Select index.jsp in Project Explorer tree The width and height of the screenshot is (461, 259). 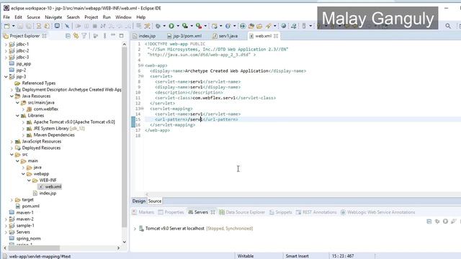45,194
